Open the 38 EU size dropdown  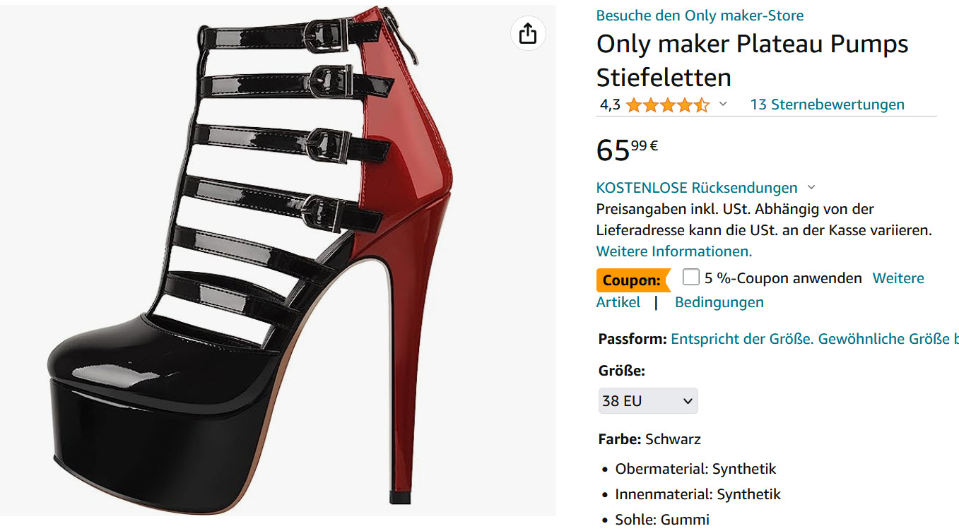(x=647, y=401)
